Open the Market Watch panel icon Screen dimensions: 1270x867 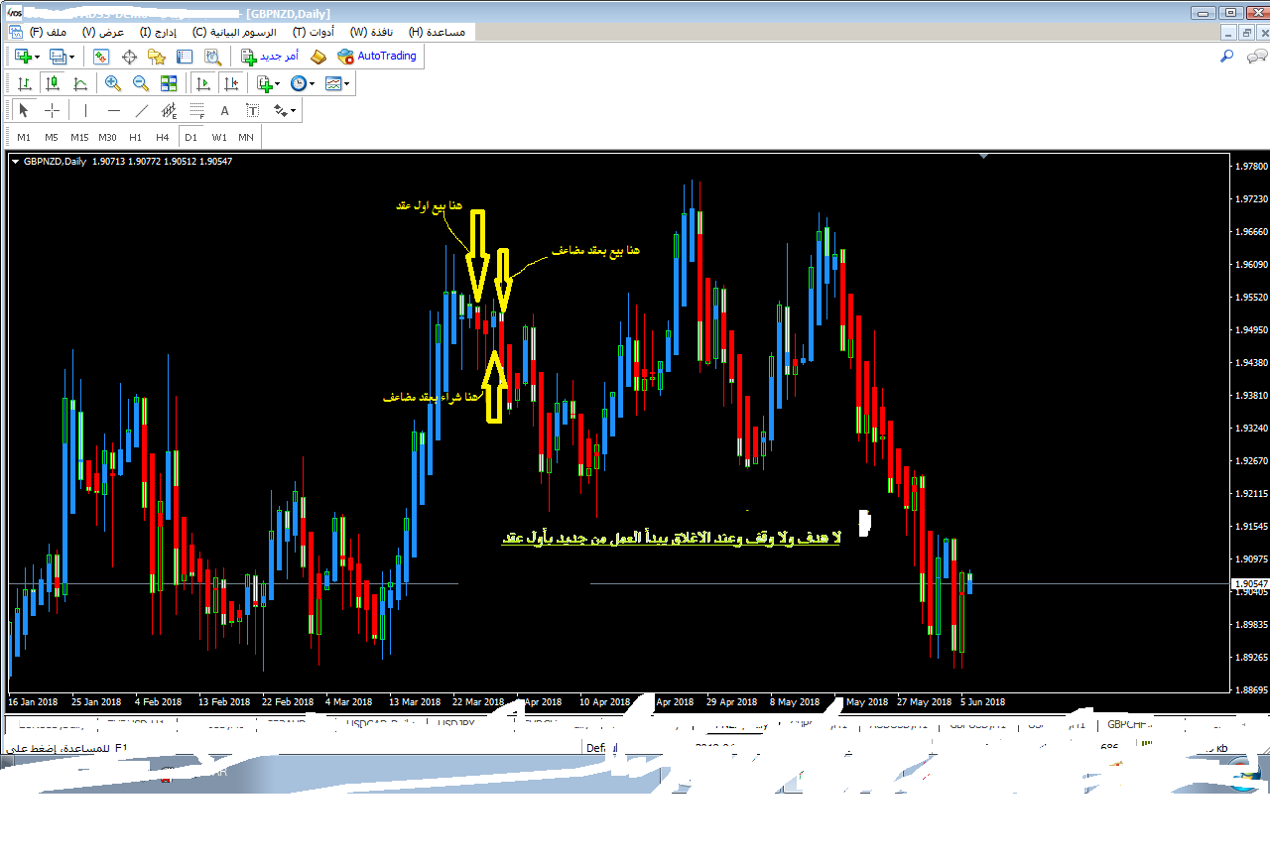101,57
